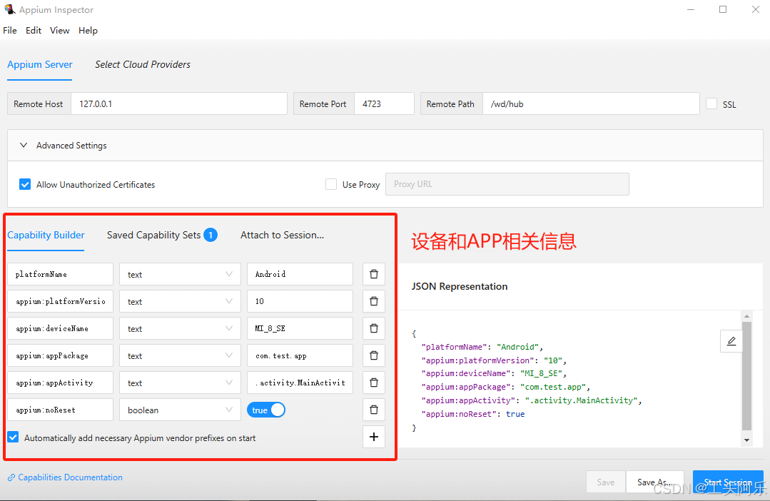This screenshot has height=501, width=770.
Task: Click the link icon beside Capabilities Documentation
Action: point(11,477)
